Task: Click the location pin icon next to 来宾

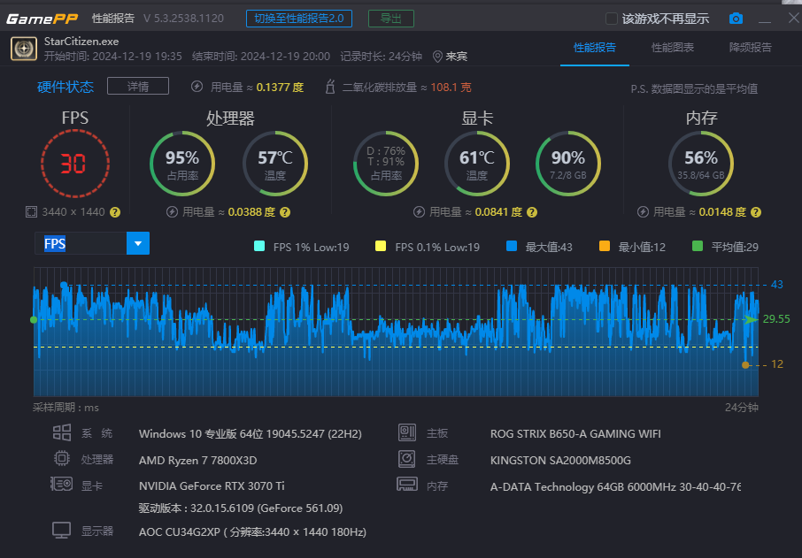Action: tap(437, 57)
